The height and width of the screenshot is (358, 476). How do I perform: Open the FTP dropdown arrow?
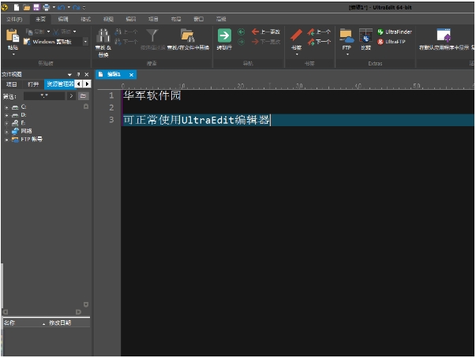pyautogui.click(x=347, y=54)
